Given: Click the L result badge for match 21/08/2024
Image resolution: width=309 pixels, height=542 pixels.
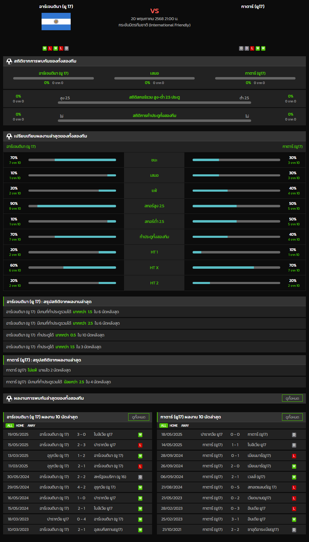Looking at the screenshot, I should [x=294, y=487].
